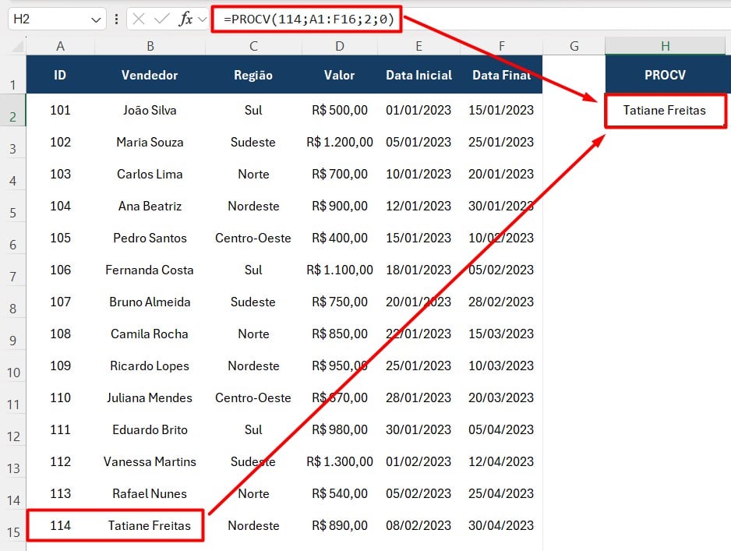Viewport: 731px width, 551px height.
Task: Open the Insert Function fx icon
Action: coord(185,19)
